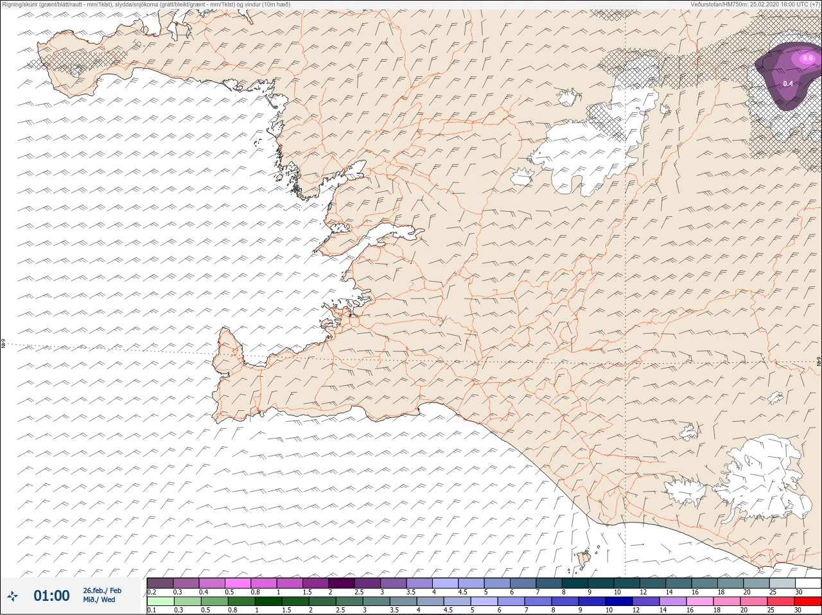822x615 pixels.
Task: Click the 01:00 forecast time display
Action: tap(51, 596)
